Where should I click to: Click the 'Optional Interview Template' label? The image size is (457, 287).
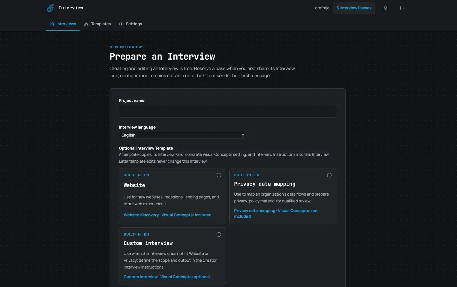(146, 148)
